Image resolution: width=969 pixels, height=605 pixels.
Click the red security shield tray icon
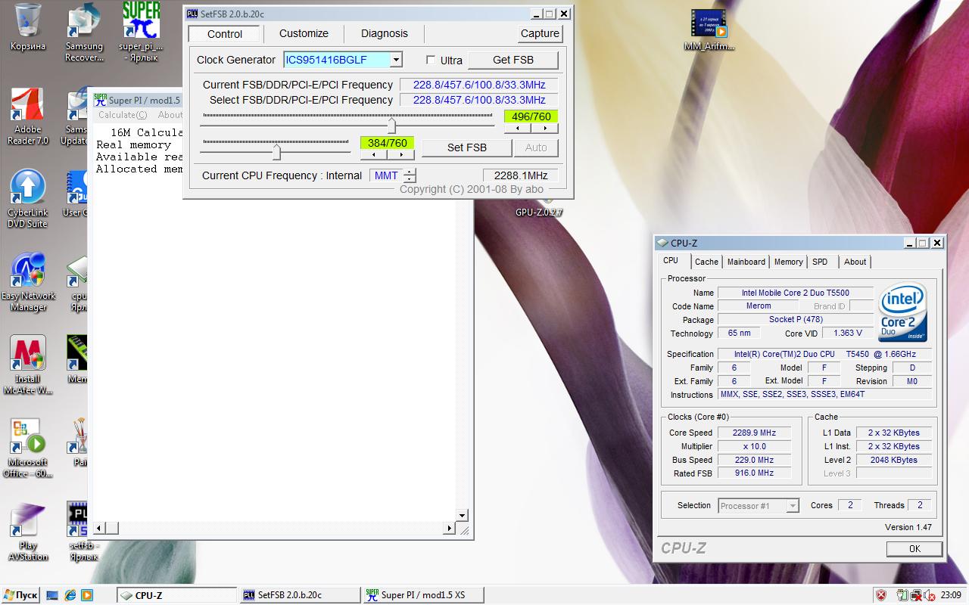(881, 595)
